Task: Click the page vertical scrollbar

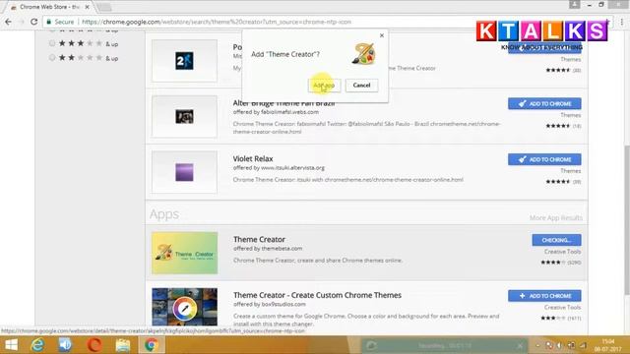Action: 627,220
